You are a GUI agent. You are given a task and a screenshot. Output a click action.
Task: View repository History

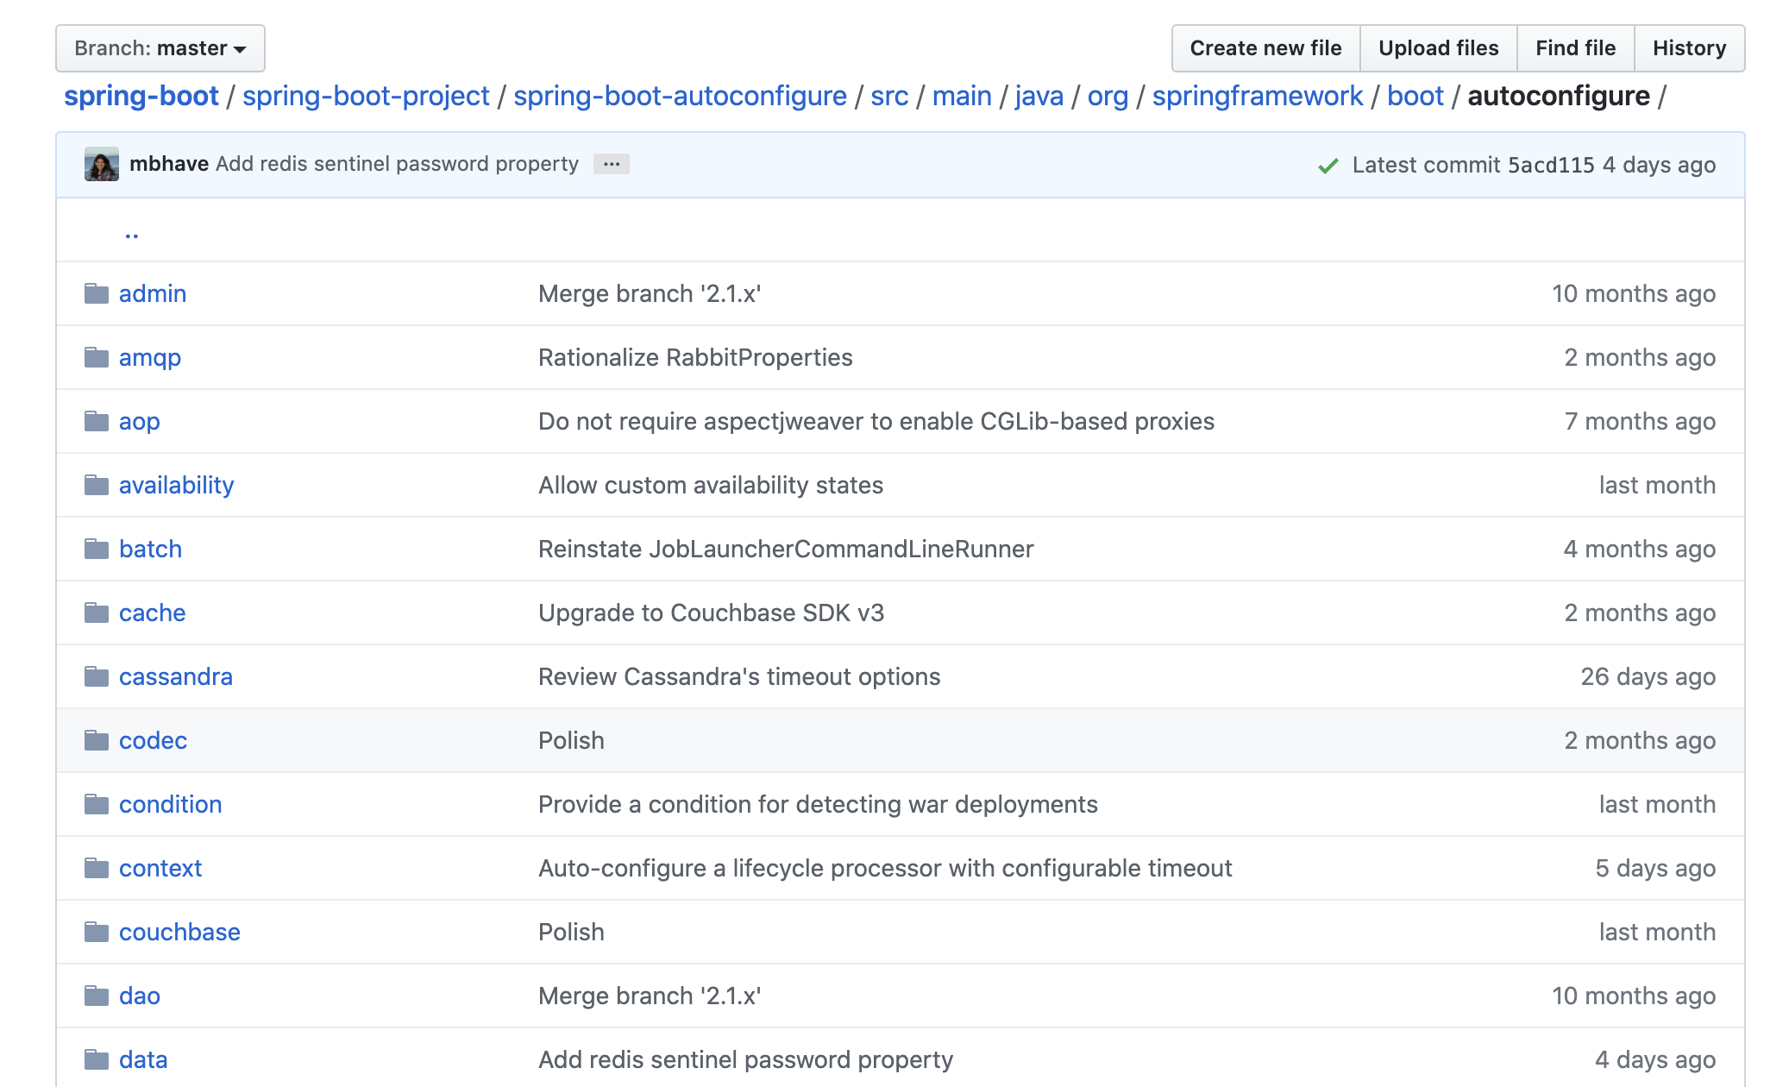point(1691,48)
